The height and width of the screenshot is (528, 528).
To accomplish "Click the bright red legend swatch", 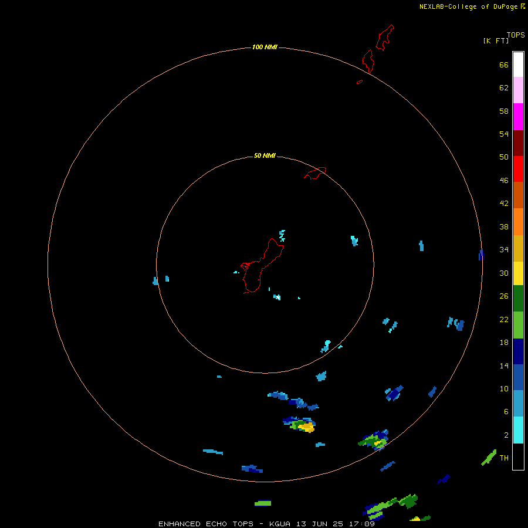I will [x=518, y=169].
